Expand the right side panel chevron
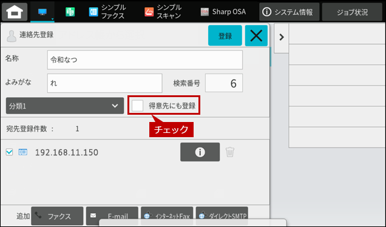386x227 pixels. [x=282, y=38]
